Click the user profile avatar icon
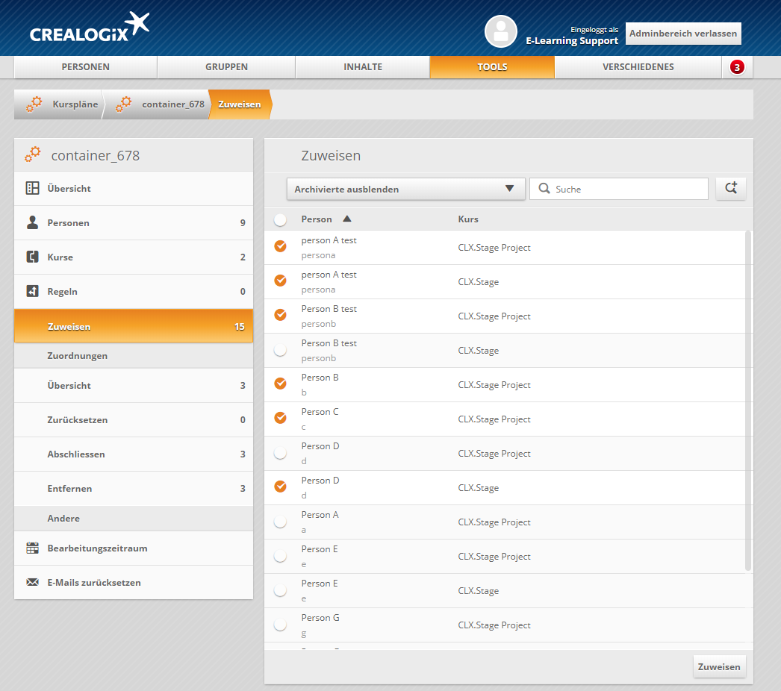 pyautogui.click(x=500, y=31)
